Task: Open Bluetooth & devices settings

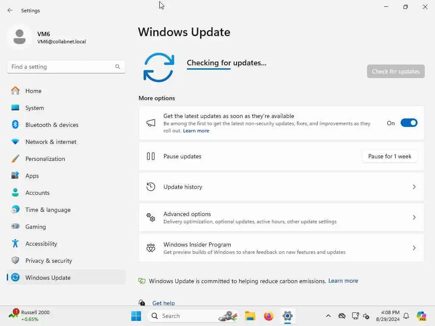Action: tap(66, 125)
